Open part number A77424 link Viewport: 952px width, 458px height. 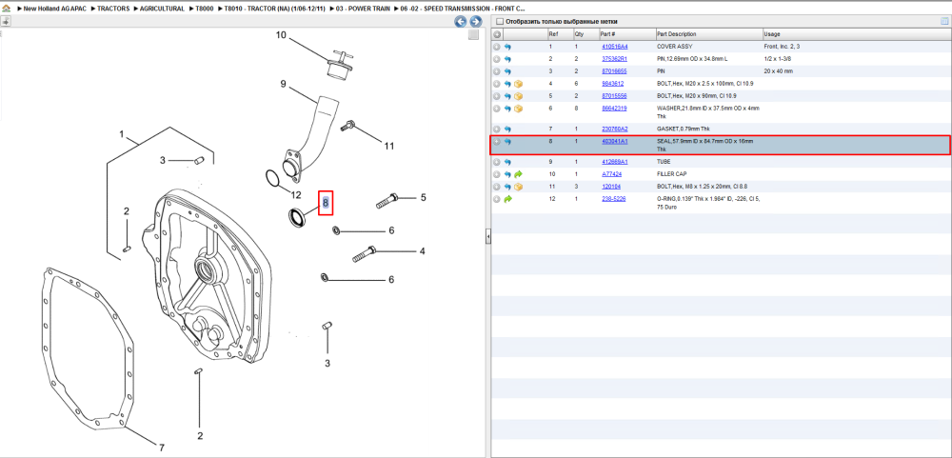click(611, 174)
